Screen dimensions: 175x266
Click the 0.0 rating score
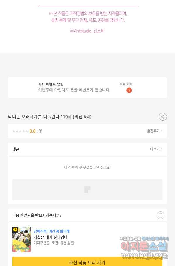[x=32, y=131]
